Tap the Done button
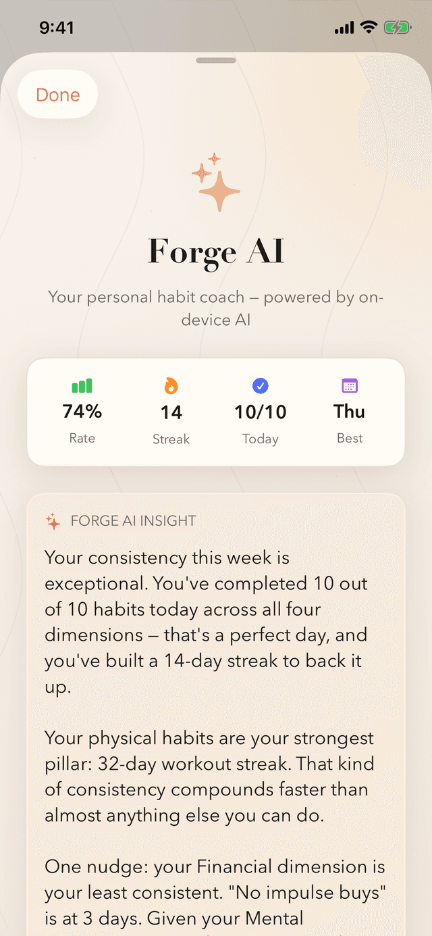 tap(58, 95)
